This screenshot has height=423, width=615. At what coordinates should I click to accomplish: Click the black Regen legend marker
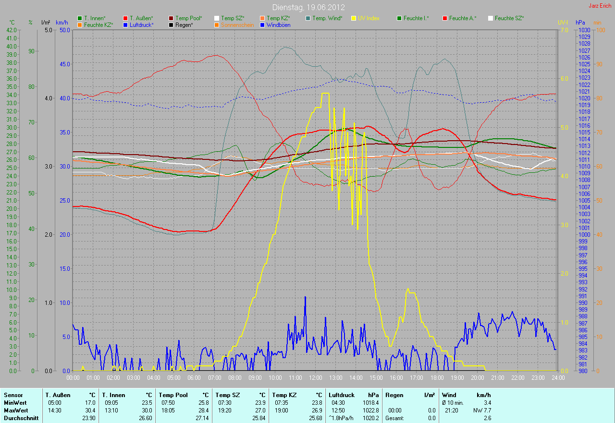(171, 24)
